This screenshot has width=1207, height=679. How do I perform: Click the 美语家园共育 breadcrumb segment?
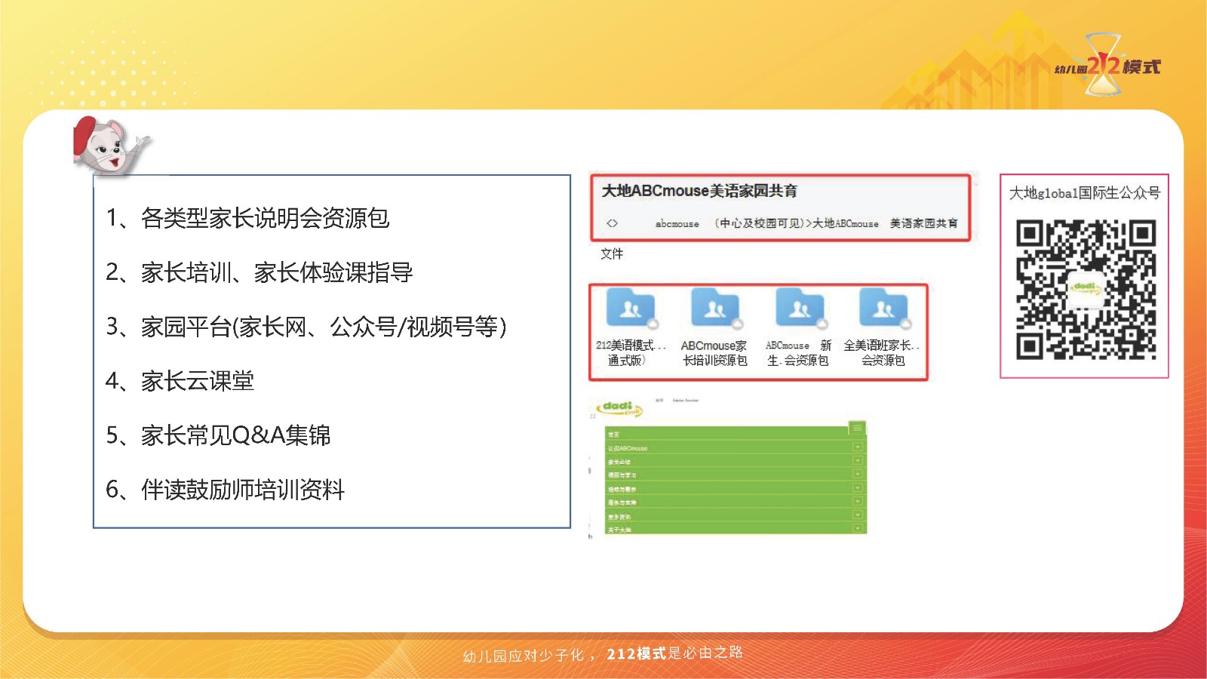(x=924, y=223)
